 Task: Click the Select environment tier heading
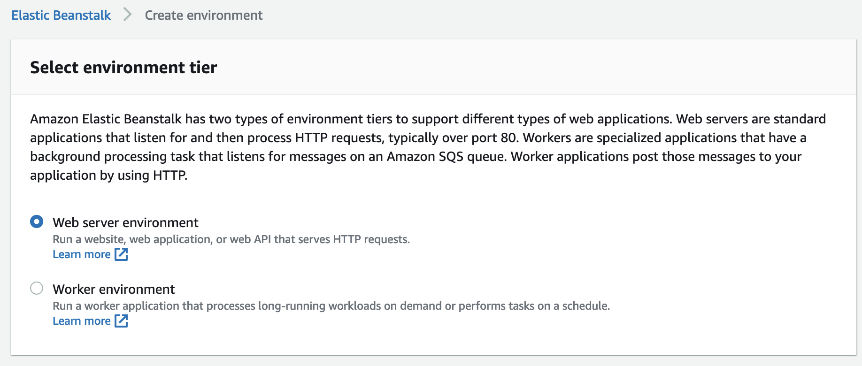(123, 68)
